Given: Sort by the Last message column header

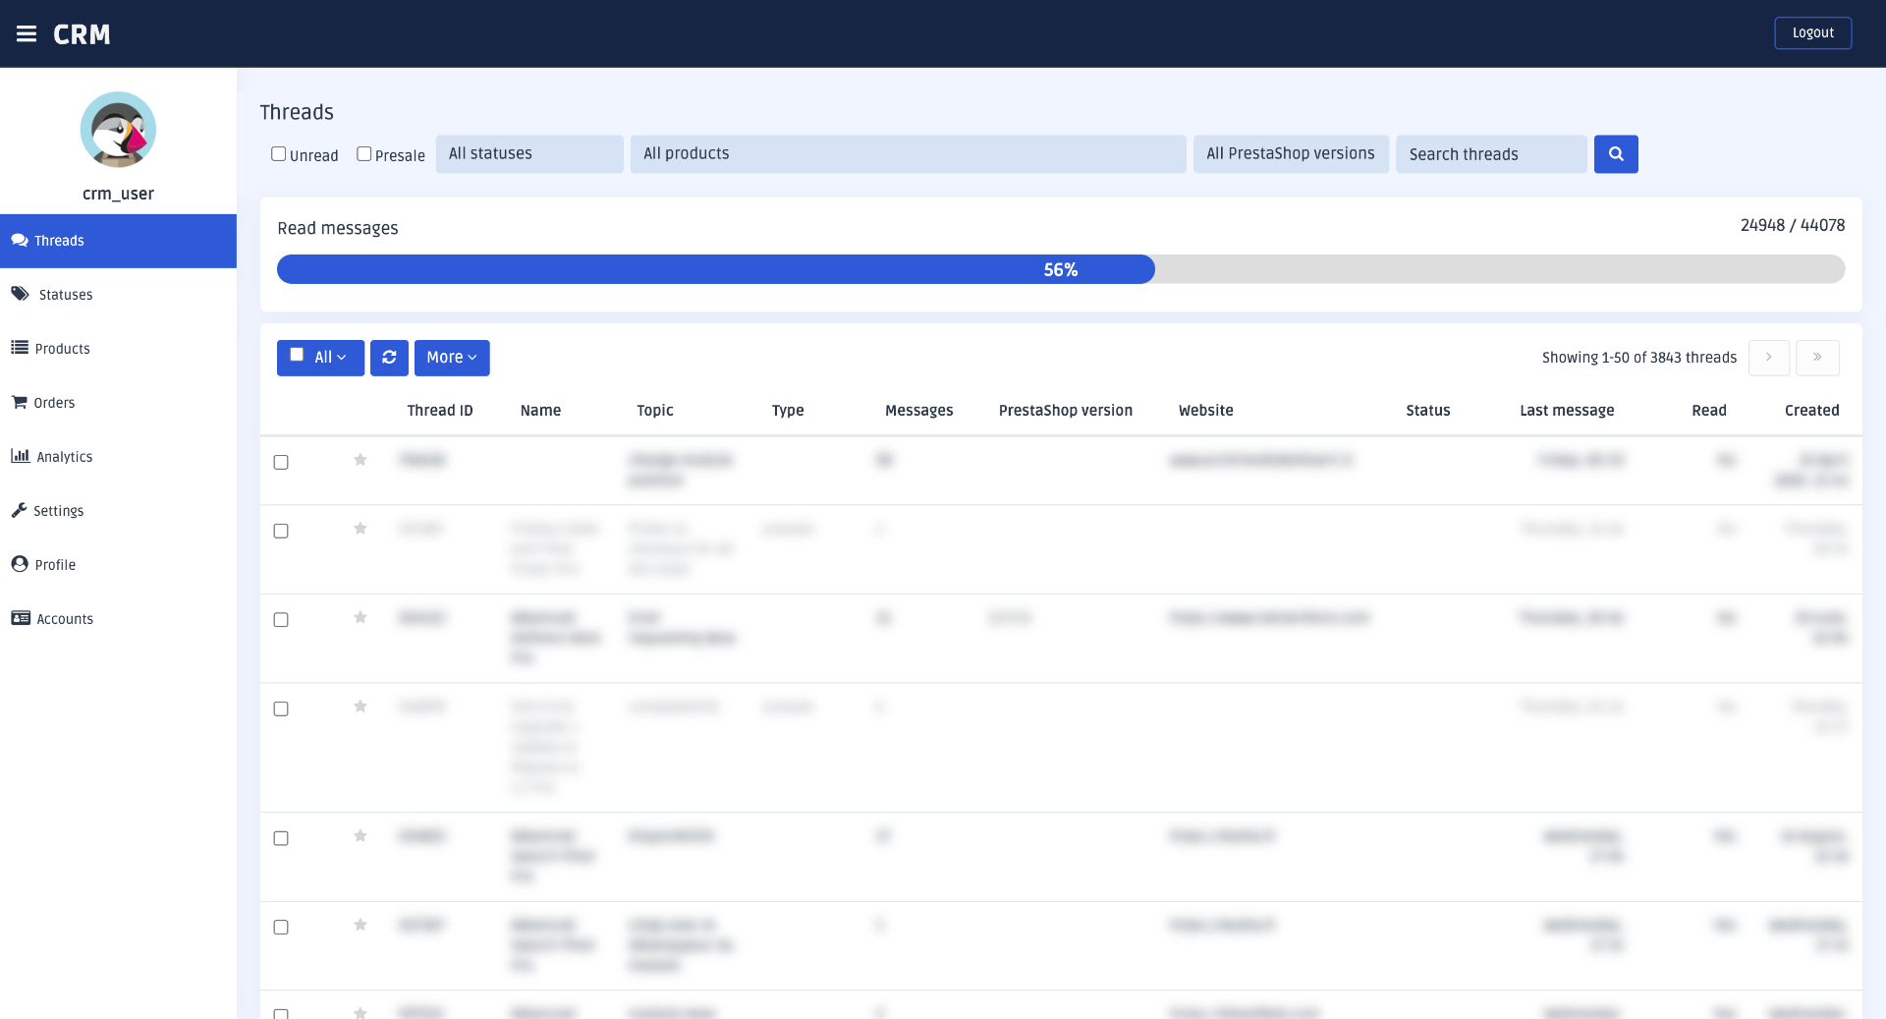Looking at the screenshot, I should [x=1567, y=411].
